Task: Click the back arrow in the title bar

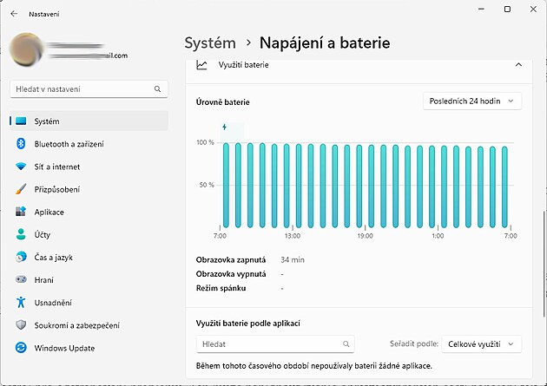Action: click(13, 14)
